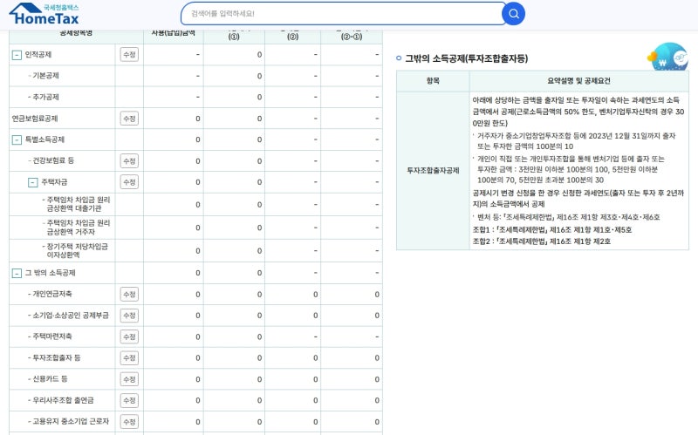Click the 항목 column header
The height and width of the screenshot is (435, 698).
pyautogui.click(x=433, y=81)
